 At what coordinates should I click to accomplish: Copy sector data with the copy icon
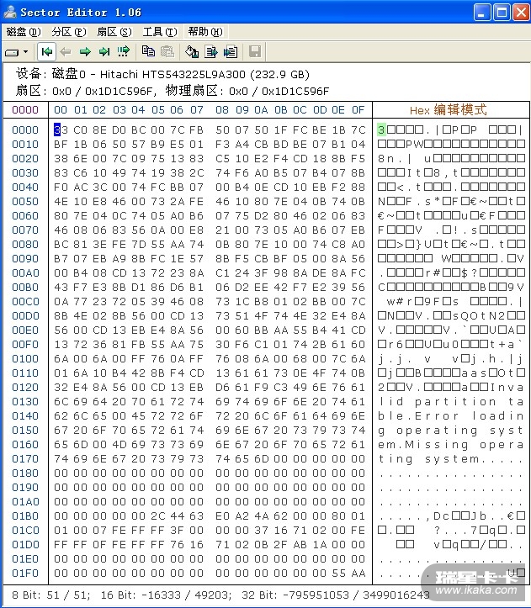pyautogui.click(x=148, y=51)
